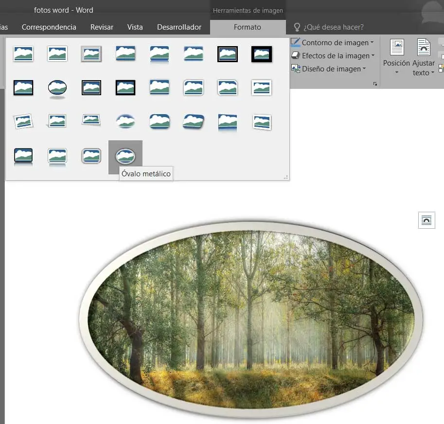The width and height of the screenshot is (444, 424).
Task: Apply the bevel perspective left white style
Action: 262,122
